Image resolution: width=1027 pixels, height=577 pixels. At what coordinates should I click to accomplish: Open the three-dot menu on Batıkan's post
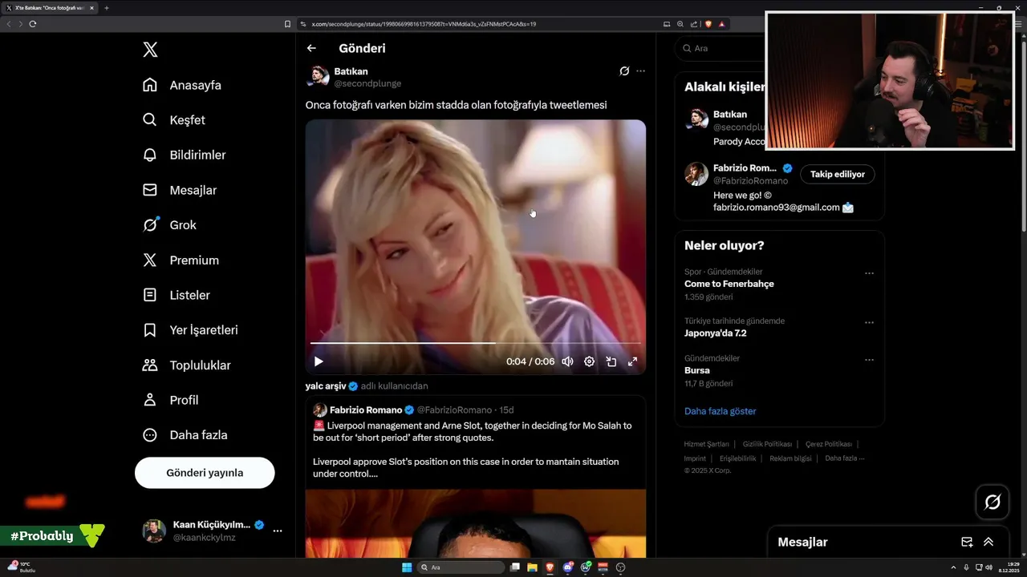pyautogui.click(x=640, y=71)
